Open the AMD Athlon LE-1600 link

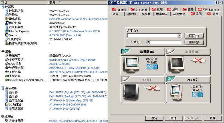(74, 68)
